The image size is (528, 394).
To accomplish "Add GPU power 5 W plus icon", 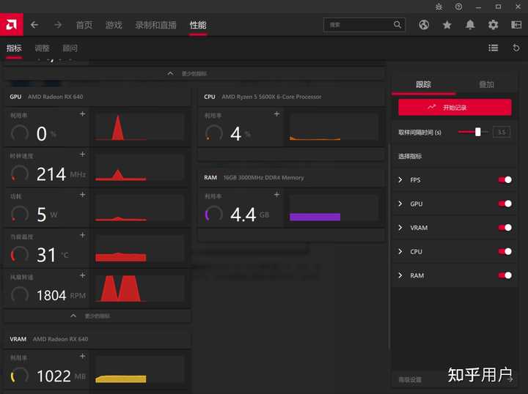I will tap(82, 195).
